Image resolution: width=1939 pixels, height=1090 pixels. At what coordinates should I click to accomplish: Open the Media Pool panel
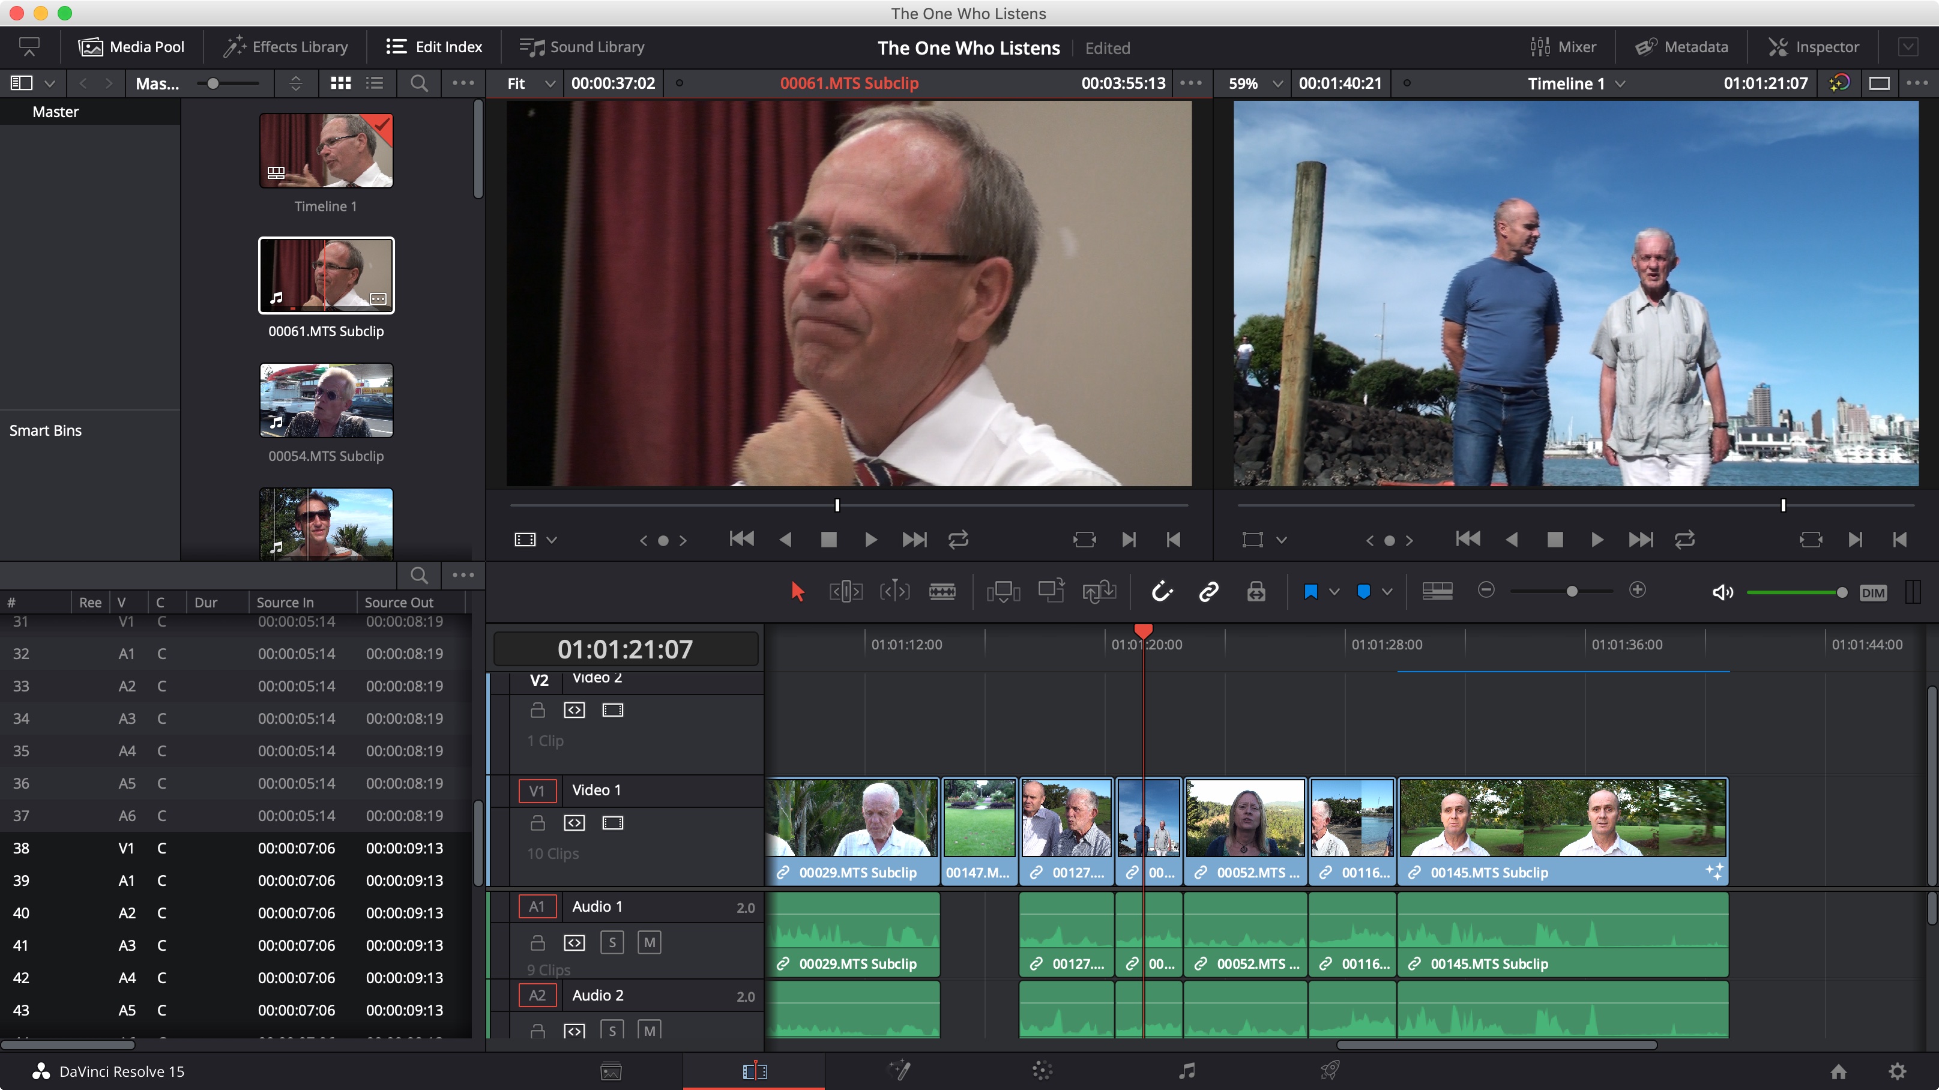point(131,47)
